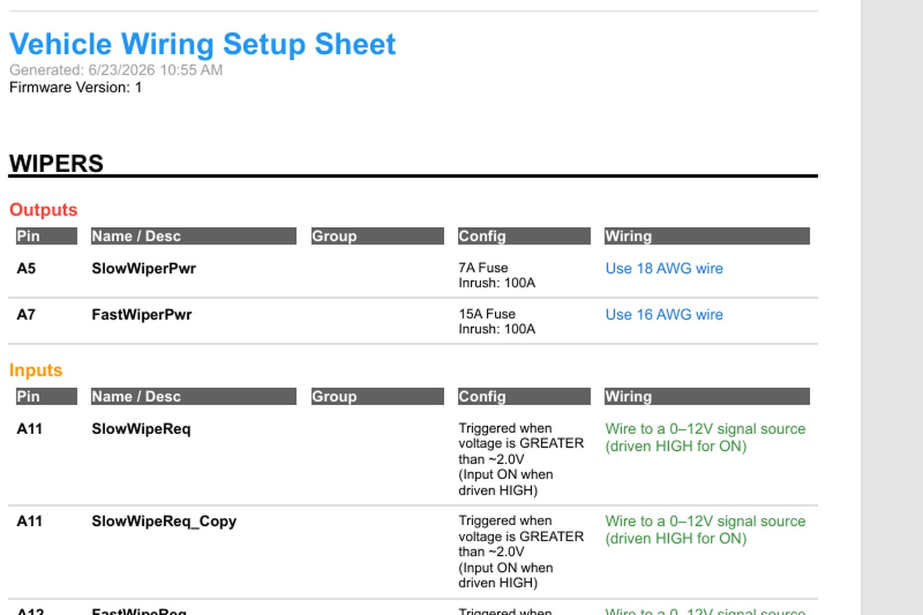Select the SlowWiperPwr output row name
The height and width of the screenshot is (615, 923).
click(144, 269)
